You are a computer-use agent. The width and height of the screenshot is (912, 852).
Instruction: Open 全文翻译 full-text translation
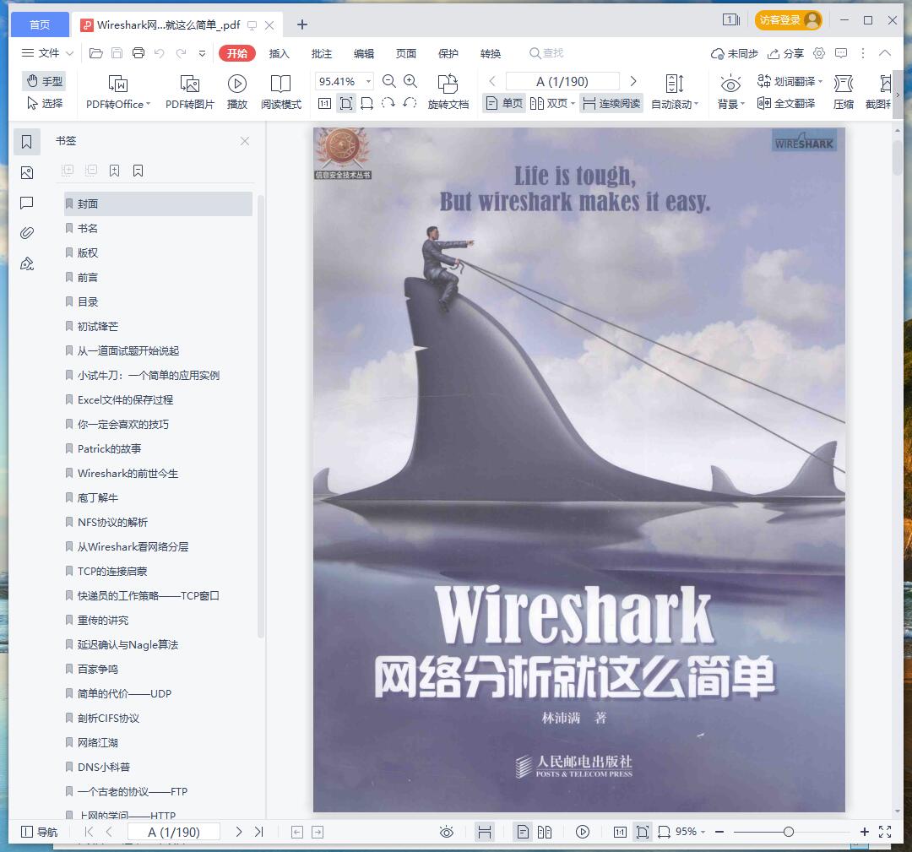786,104
